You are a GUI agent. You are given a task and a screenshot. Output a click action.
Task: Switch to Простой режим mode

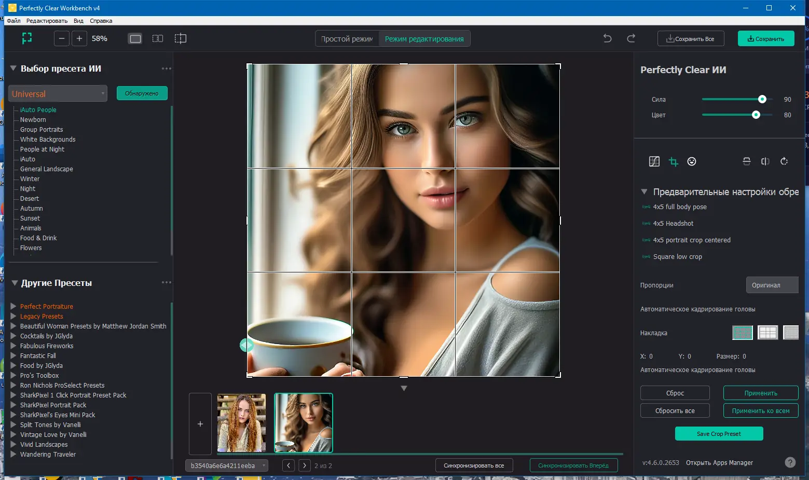(347, 39)
